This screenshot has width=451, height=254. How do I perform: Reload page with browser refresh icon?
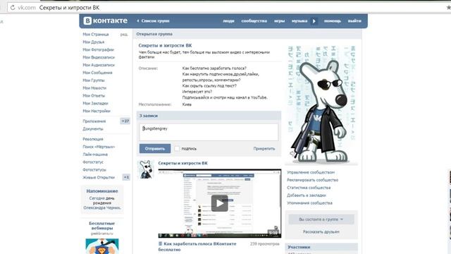coord(13,8)
